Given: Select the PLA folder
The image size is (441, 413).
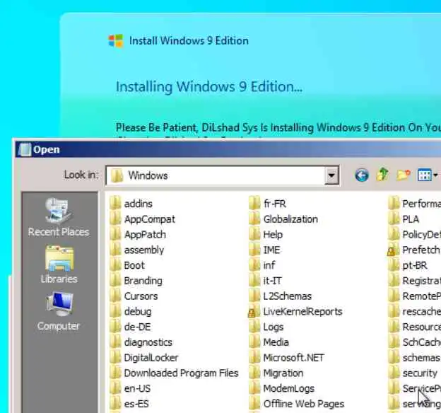Looking at the screenshot, I should click(404, 219).
